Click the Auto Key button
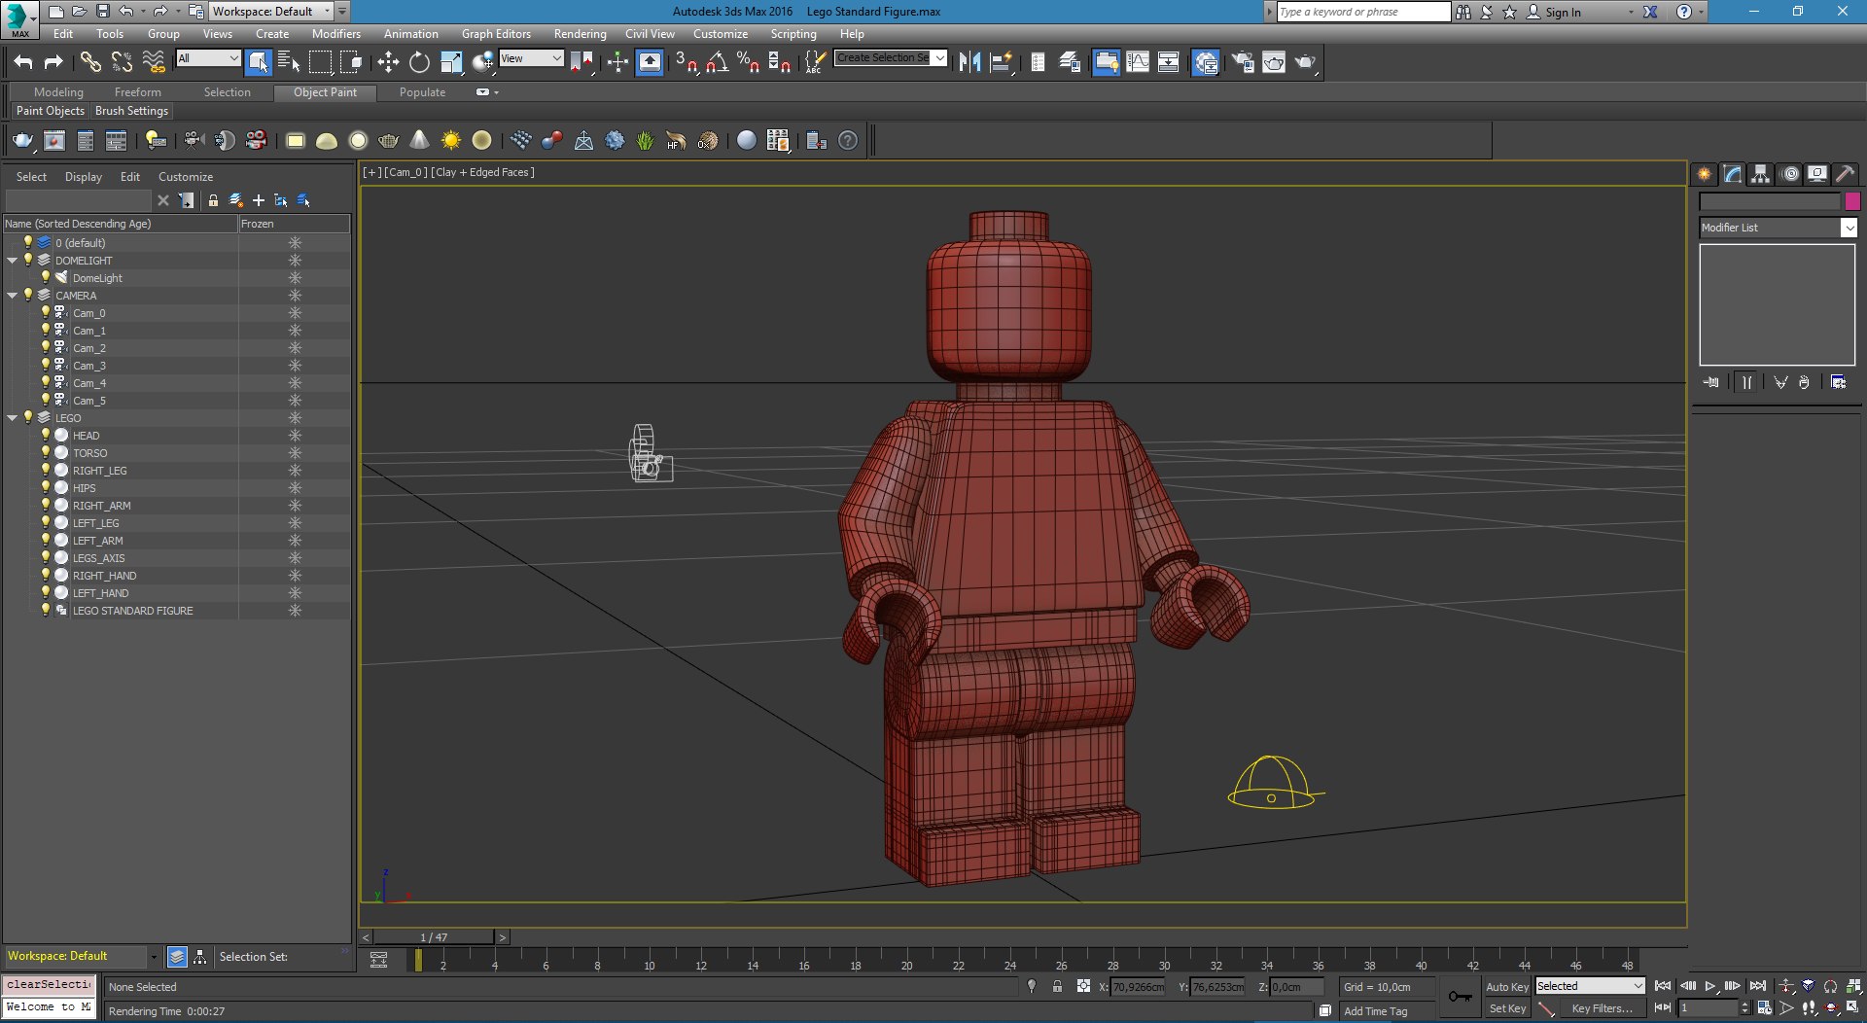This screenshot has height=1023, width=1867. click(1507, 987)
